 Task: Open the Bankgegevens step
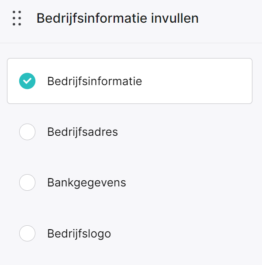pos(130,182)
